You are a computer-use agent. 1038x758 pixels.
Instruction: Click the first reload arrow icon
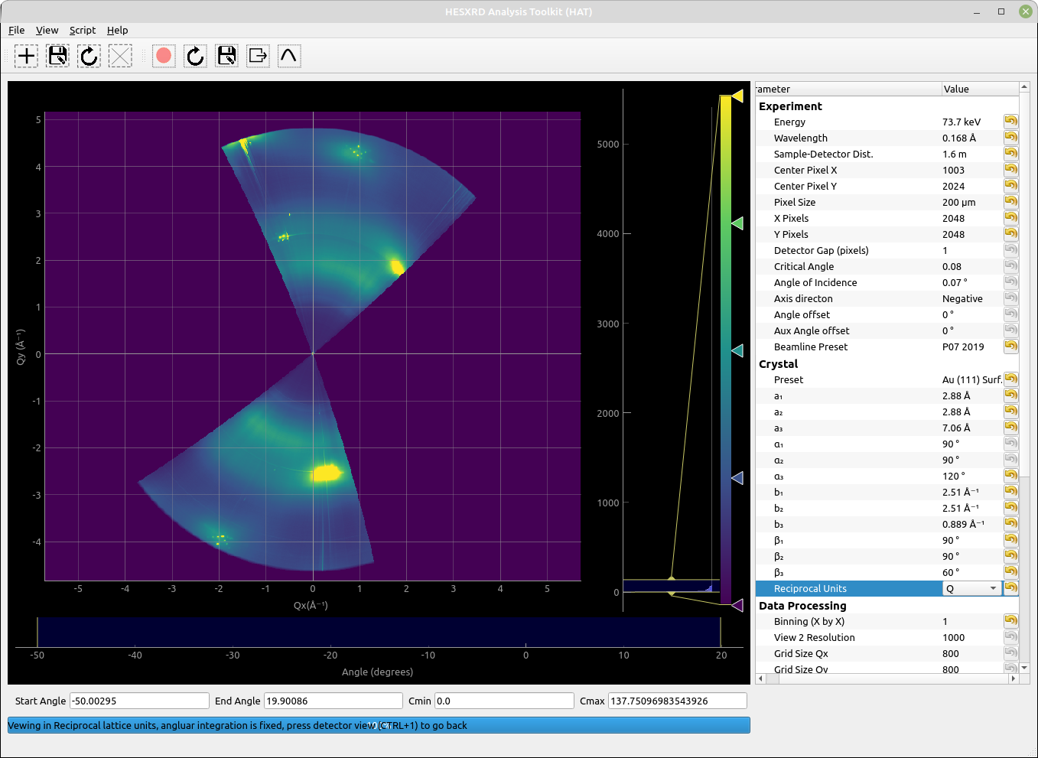point(89,56)
